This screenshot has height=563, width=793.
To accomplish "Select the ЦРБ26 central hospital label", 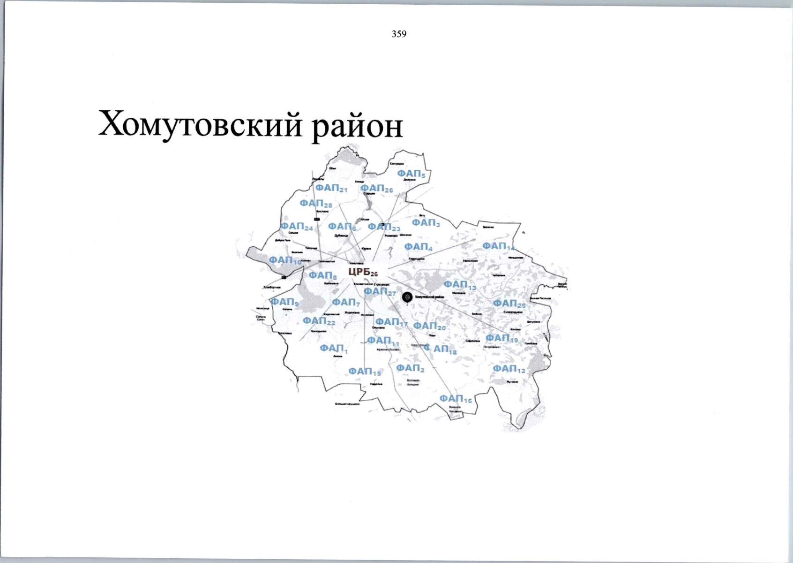I will (x=362, y=271).
